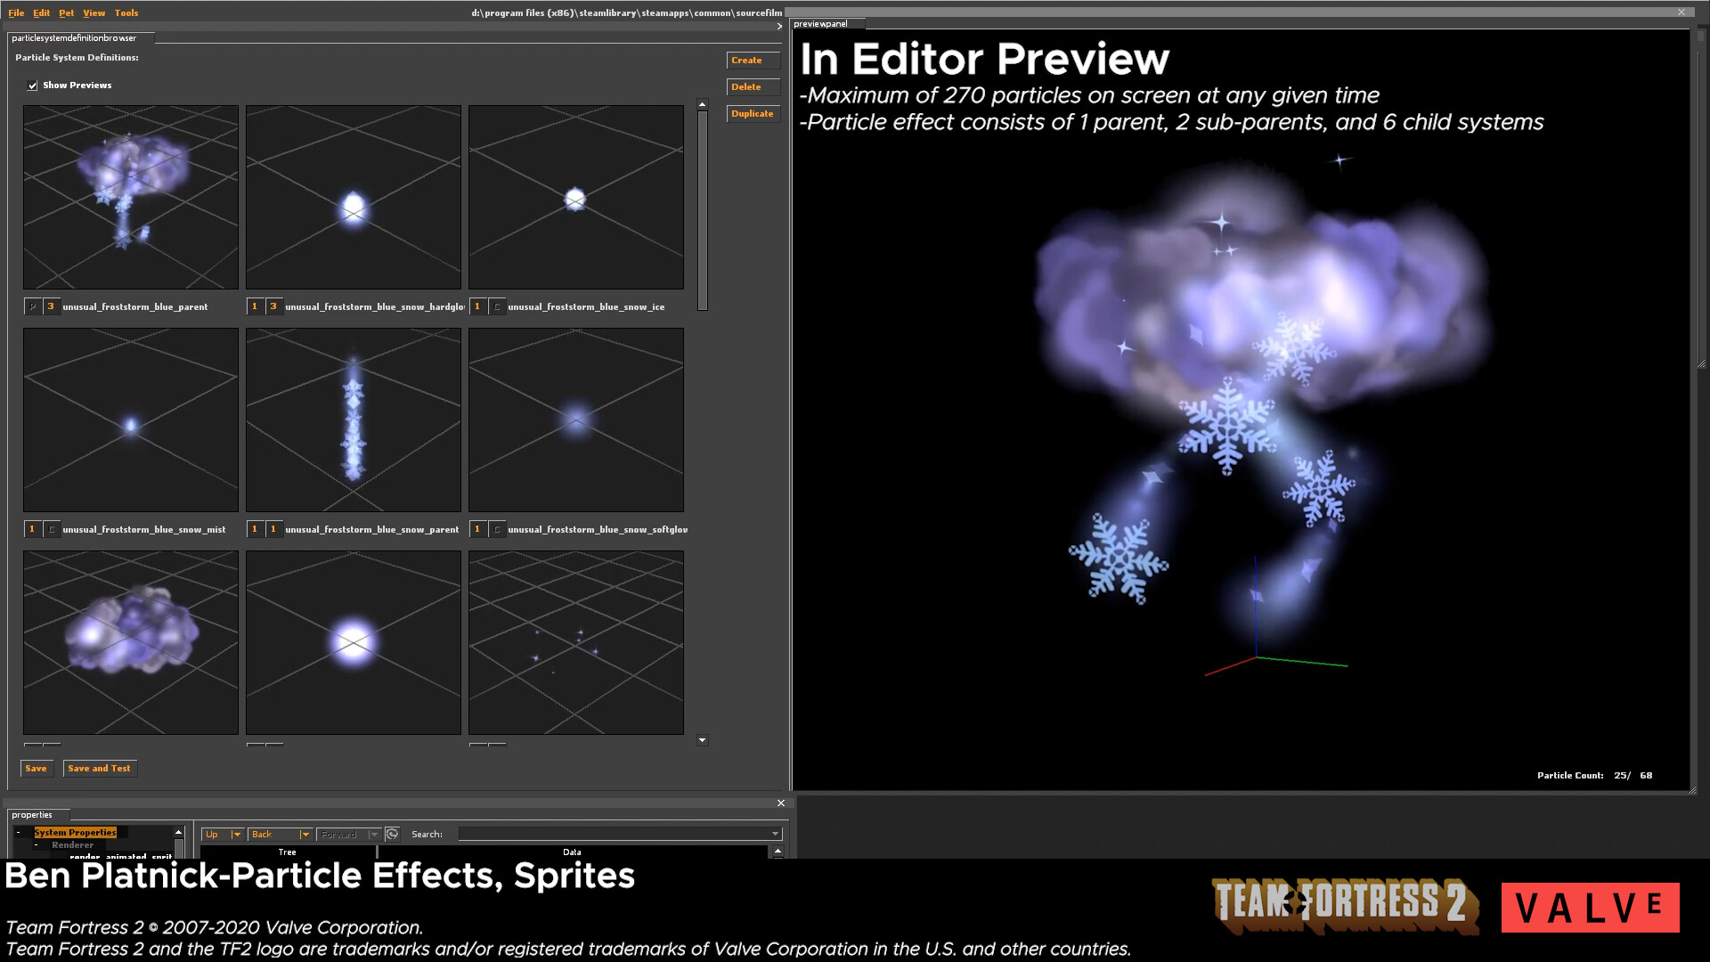The image size is (1710, 962).
Task: Select the unusual_froststorm_blue_snow_parent preview thumbnail
Action: tap(353, 419)
